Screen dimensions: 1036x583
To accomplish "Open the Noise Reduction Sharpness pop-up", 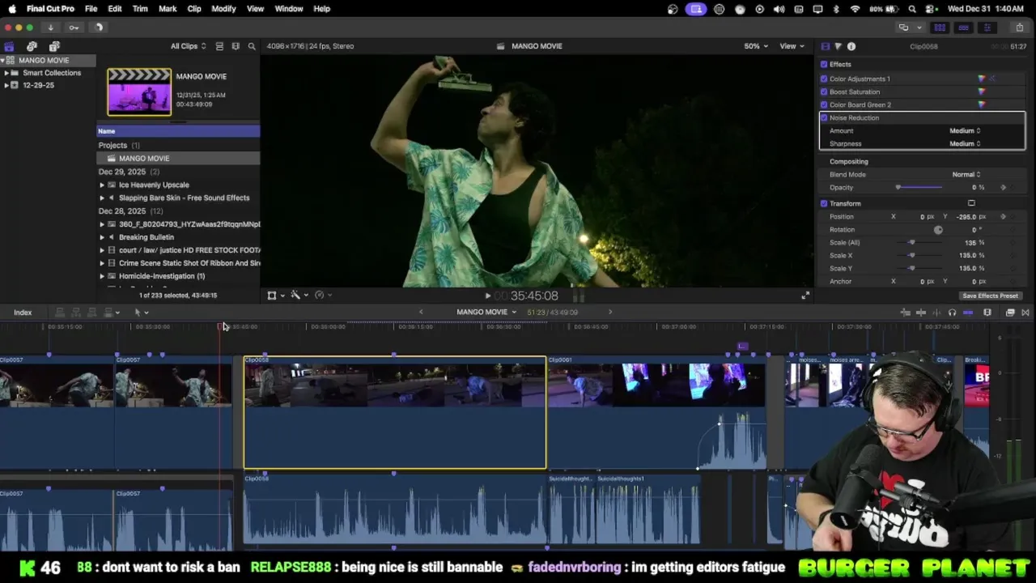I will coord(965,143).
